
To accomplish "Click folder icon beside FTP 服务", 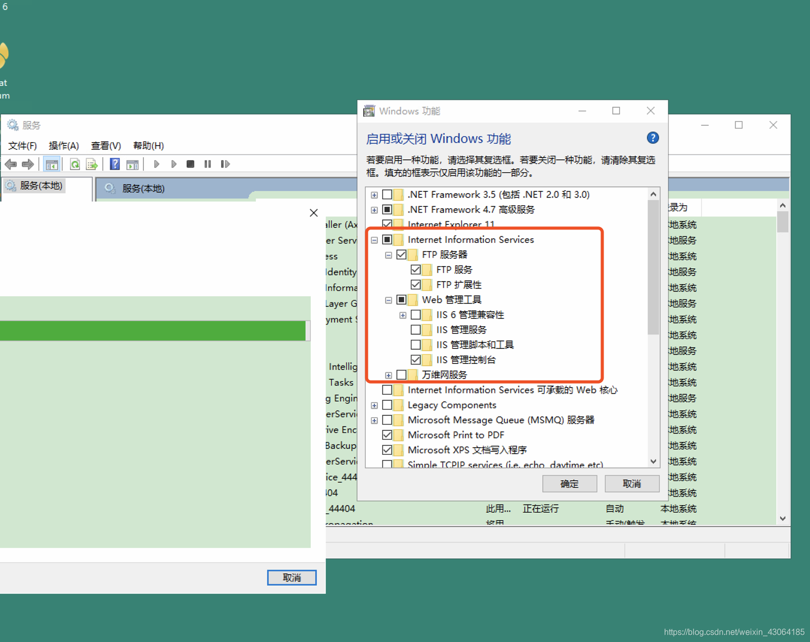I will (427, 270).
